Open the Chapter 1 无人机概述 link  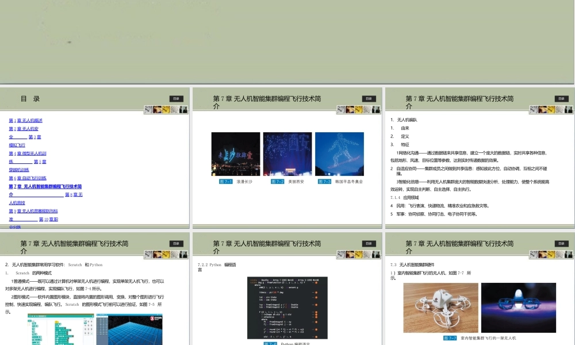coord(26,120)
